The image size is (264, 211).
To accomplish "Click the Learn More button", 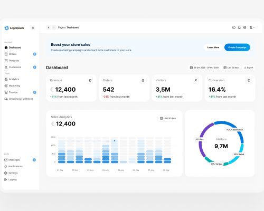I will (213, 47).
